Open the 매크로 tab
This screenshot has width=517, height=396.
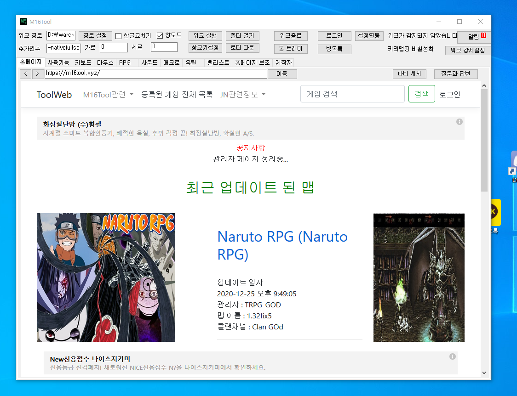pos(172,62)
